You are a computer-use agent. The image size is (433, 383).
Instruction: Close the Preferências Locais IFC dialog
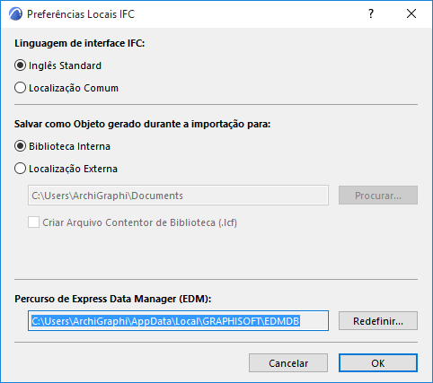point(411,13)
